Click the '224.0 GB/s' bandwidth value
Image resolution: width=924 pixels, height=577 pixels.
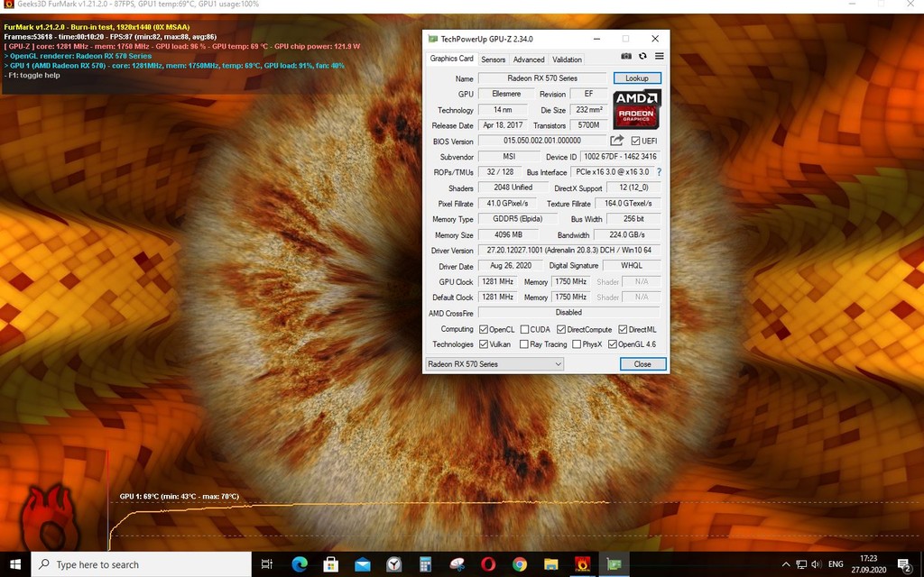pyautogui.click(x=626, y=234)
